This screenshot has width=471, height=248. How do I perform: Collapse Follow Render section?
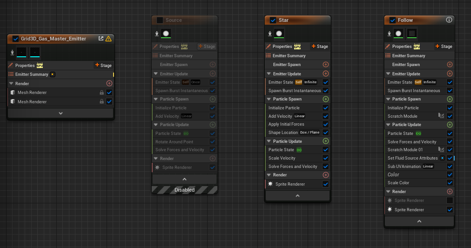pyautogui.click(x=388, y=192)
